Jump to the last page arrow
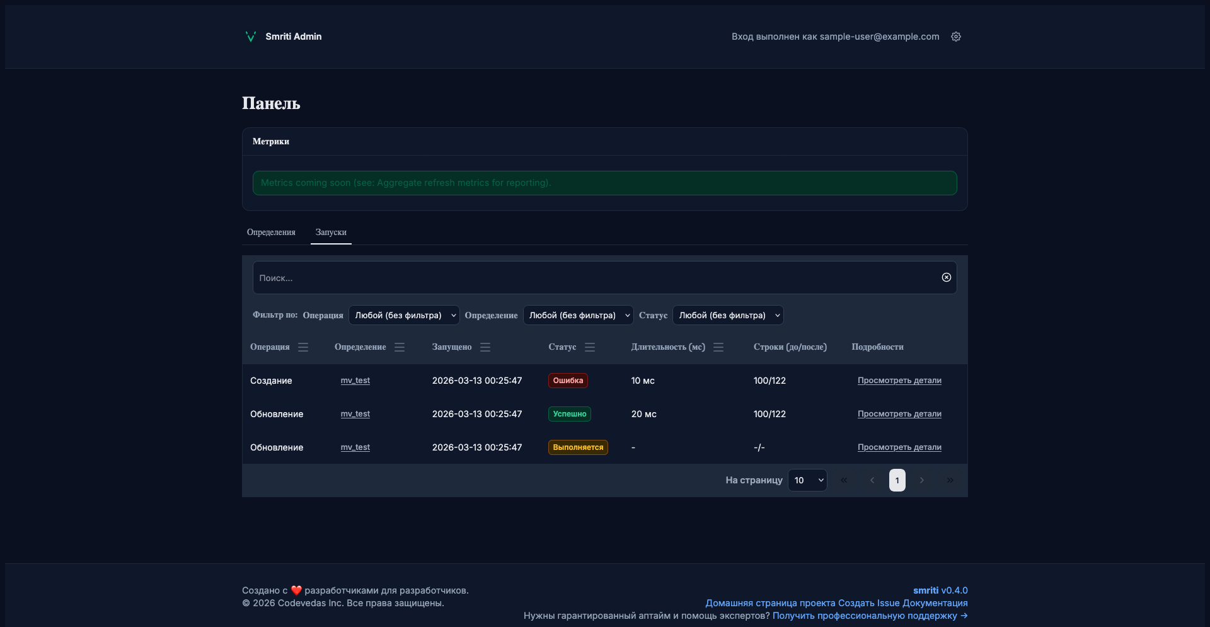The image size is (1210, 627). coord(950,480)
